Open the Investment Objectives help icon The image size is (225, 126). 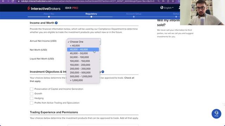103,72
